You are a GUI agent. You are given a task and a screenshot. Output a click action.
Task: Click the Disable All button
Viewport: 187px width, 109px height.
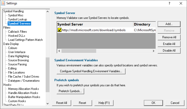tap(169, 51)
